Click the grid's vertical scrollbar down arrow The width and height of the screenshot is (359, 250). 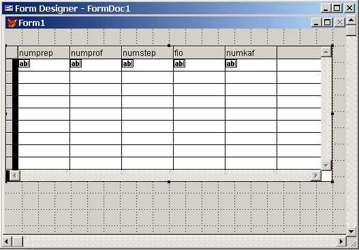326,165
